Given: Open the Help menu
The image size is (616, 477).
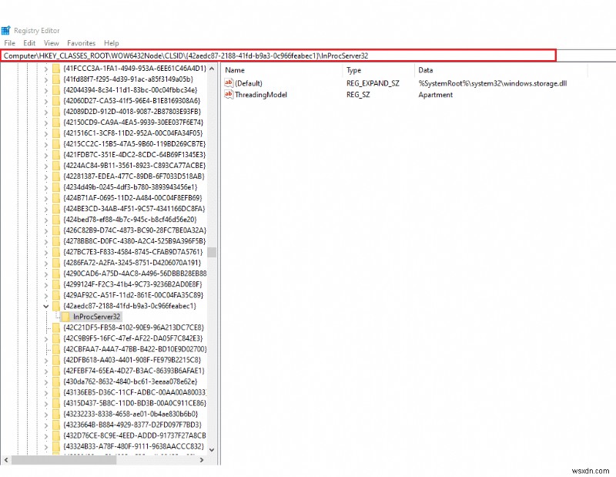Looking at the screenshot, I should [111, 43].
